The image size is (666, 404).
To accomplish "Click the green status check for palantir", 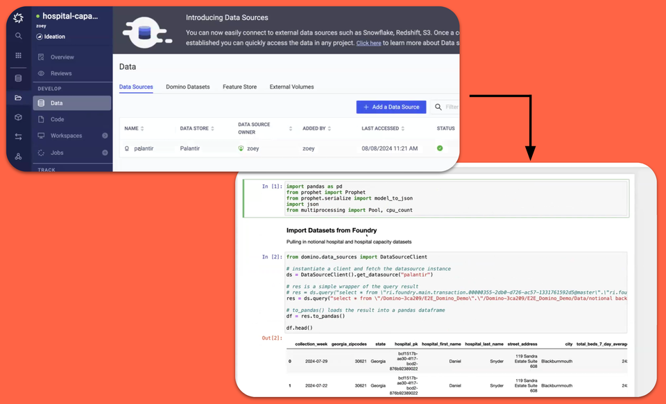I will coord(440,148).
